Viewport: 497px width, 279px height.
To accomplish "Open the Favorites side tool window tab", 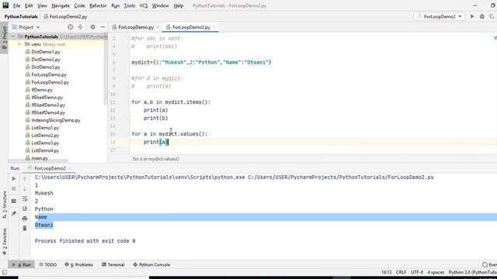I will (4, 242).
